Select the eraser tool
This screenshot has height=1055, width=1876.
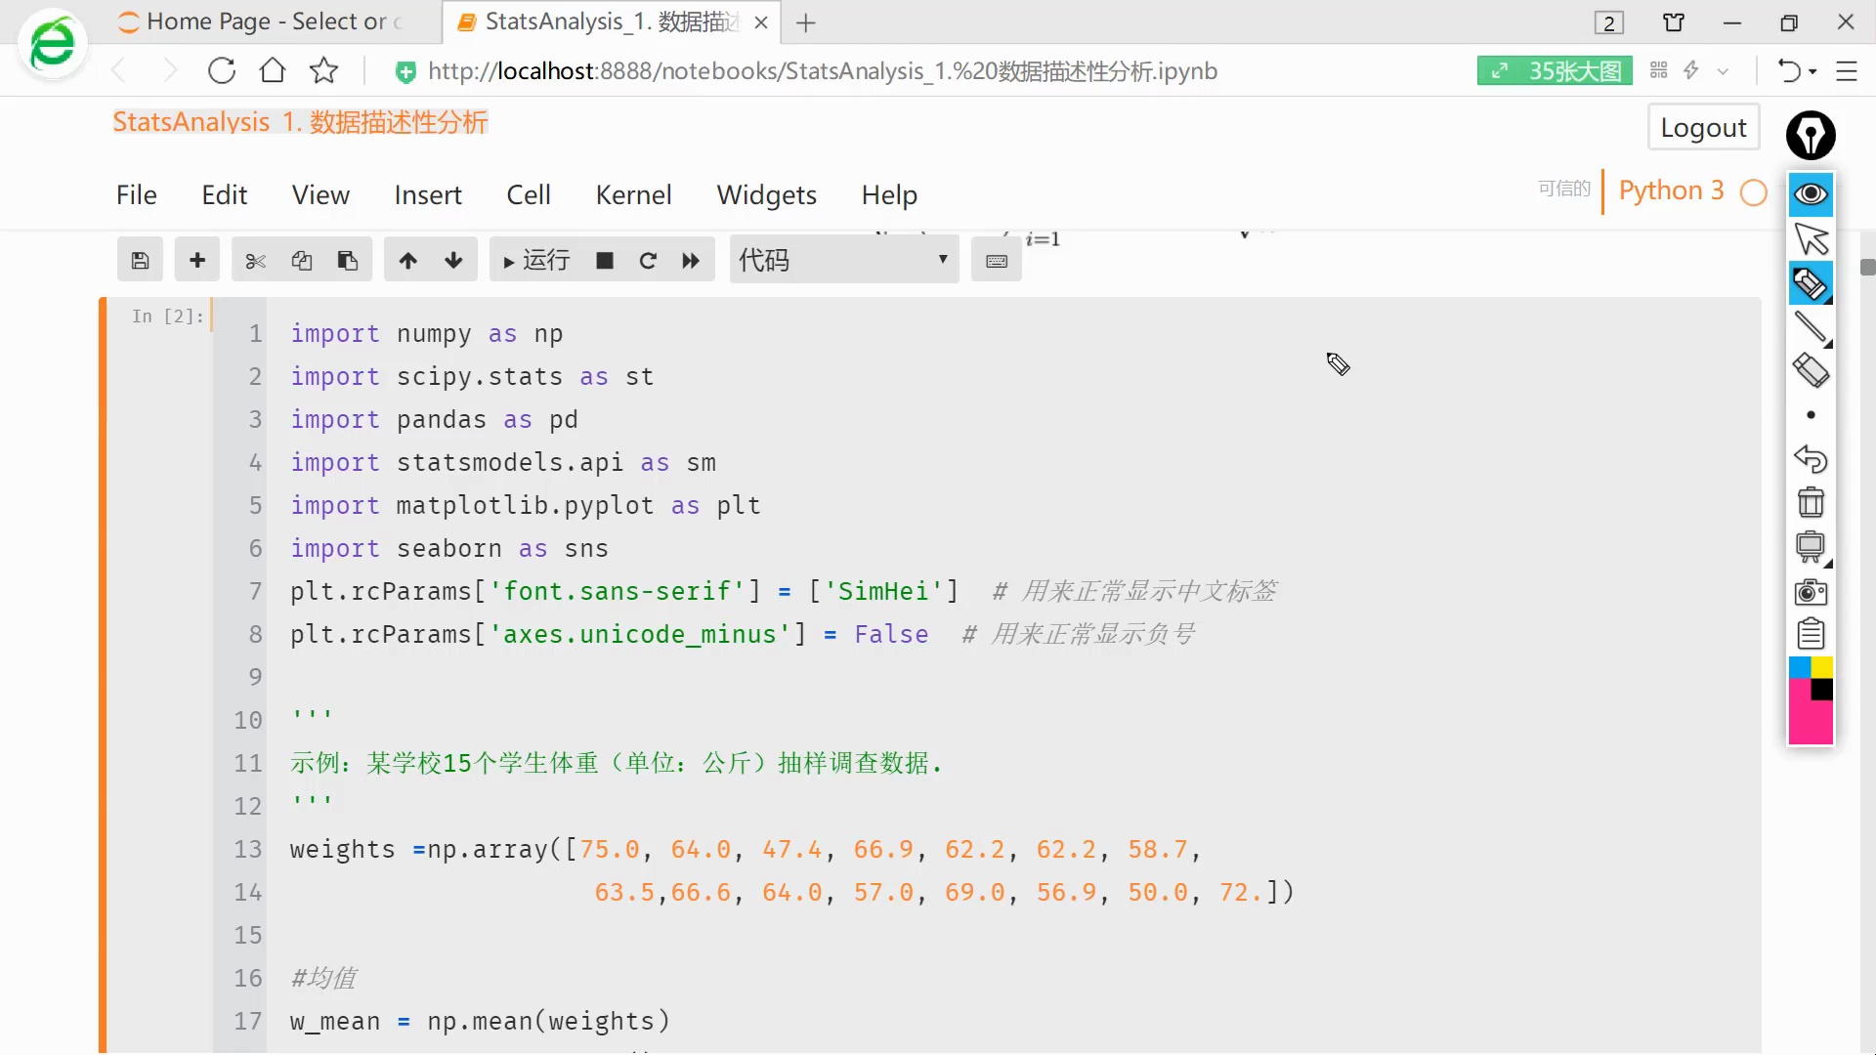[1811, 371]
